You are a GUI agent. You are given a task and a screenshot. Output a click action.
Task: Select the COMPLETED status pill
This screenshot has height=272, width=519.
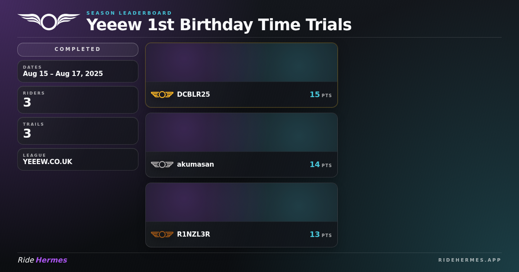click(78, 50)
